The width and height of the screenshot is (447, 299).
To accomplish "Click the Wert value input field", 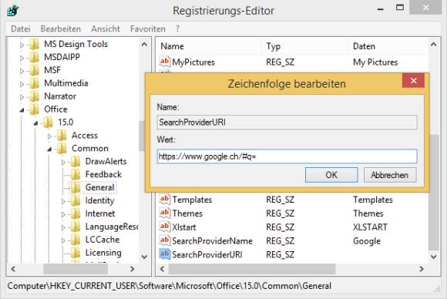I will (287, 156).
